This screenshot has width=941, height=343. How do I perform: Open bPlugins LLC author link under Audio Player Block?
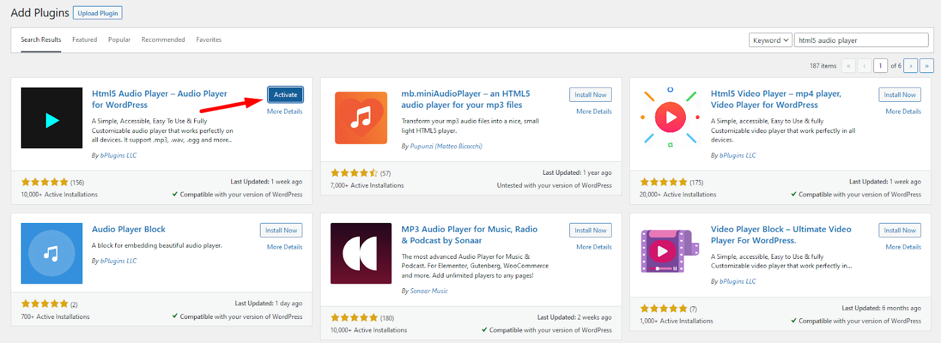[x=118, y=261]
